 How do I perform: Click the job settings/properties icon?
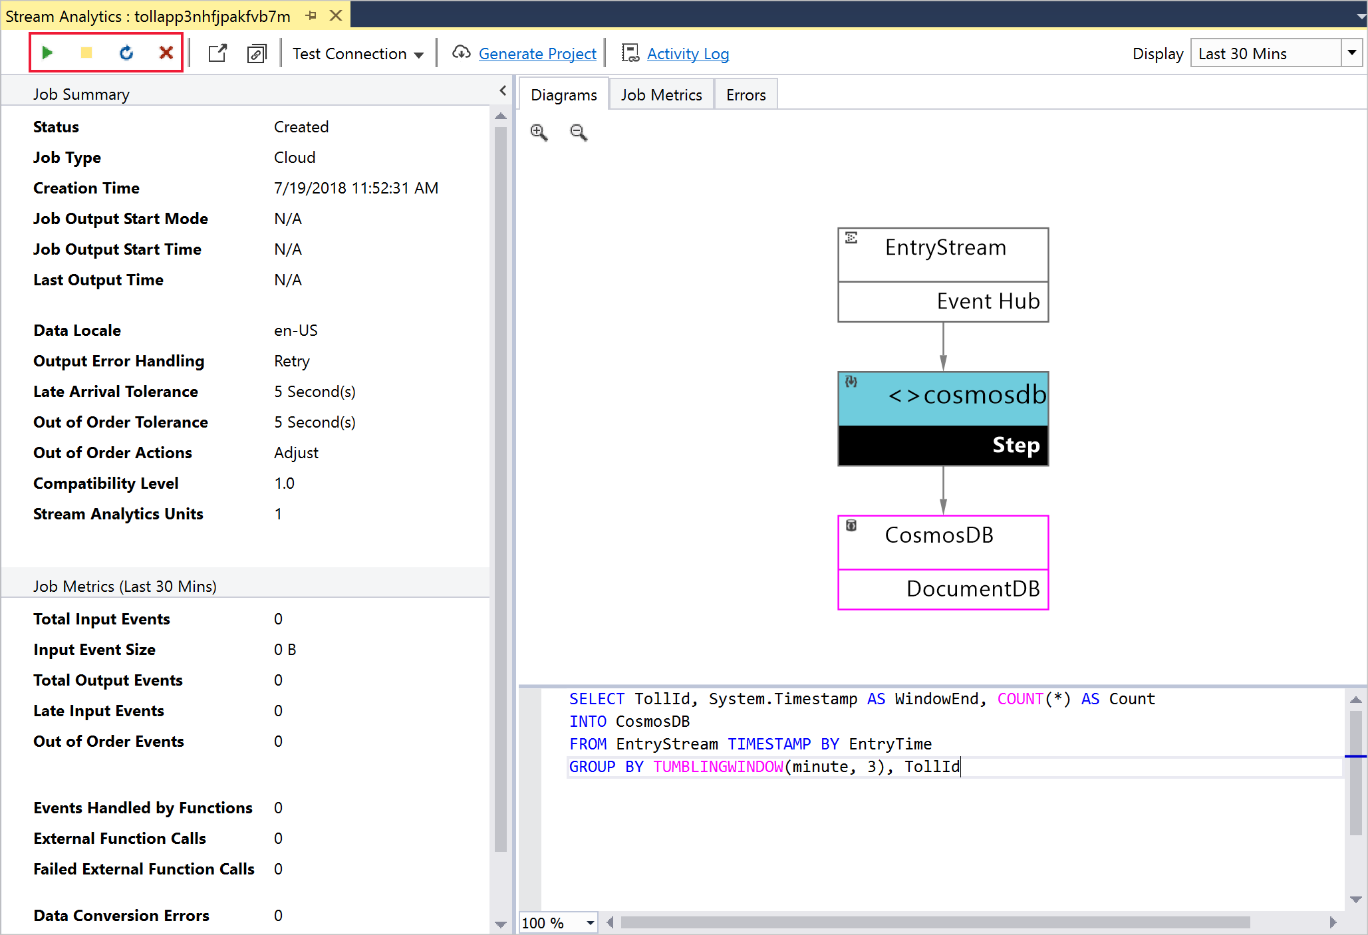pos(256,53)
